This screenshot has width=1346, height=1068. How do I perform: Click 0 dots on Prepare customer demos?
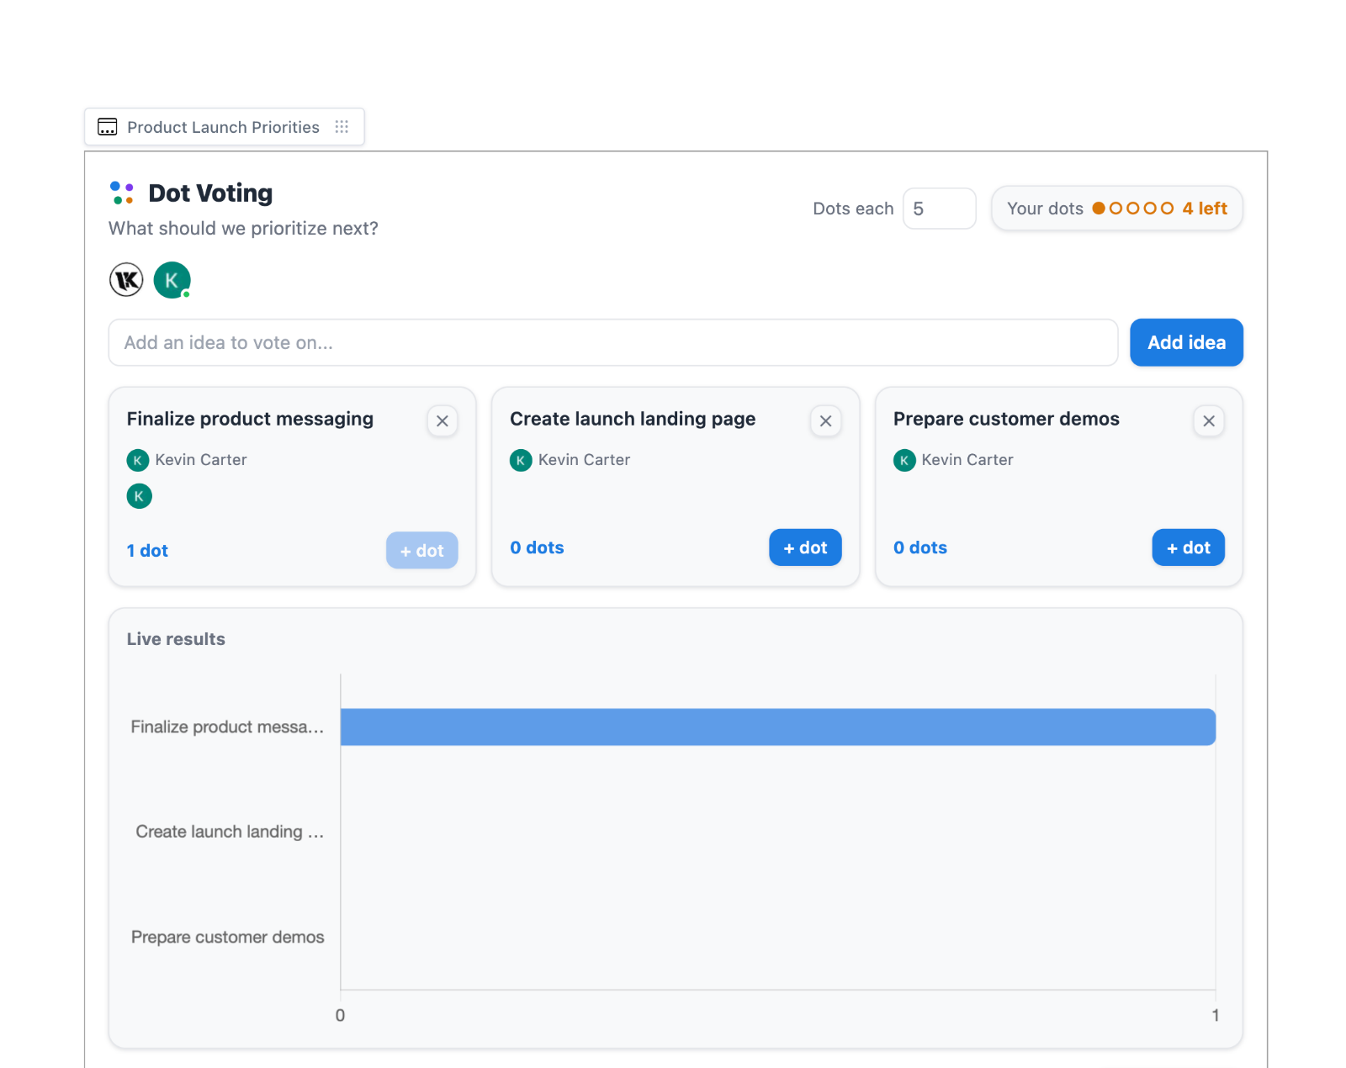point(920,547)
